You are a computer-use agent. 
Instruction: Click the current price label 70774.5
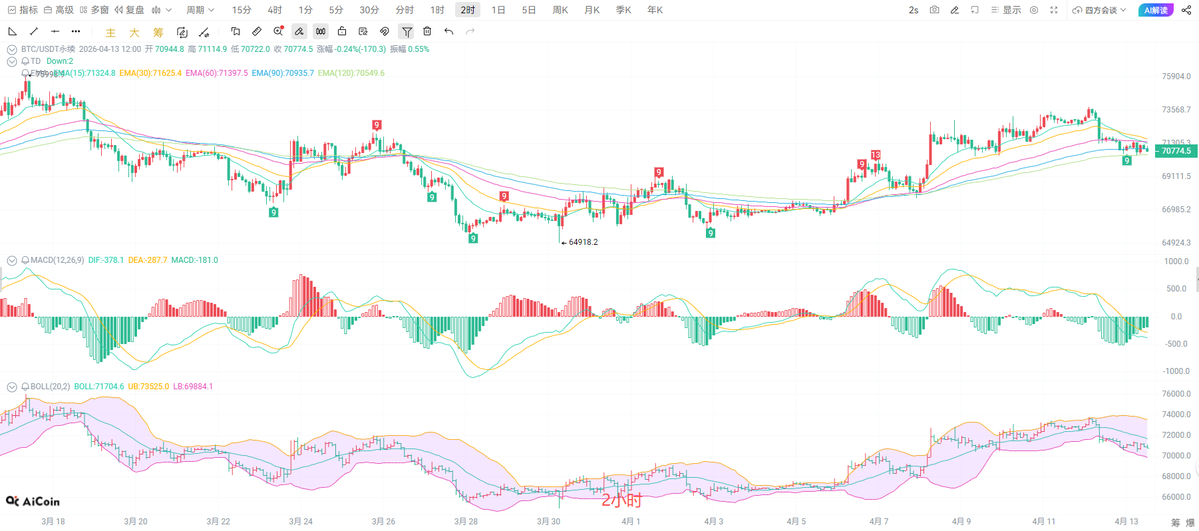tap(1176, 151)
